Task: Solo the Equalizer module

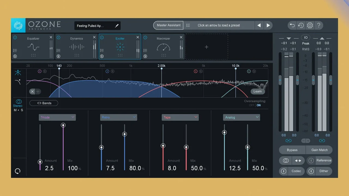Action: point(15,56)
